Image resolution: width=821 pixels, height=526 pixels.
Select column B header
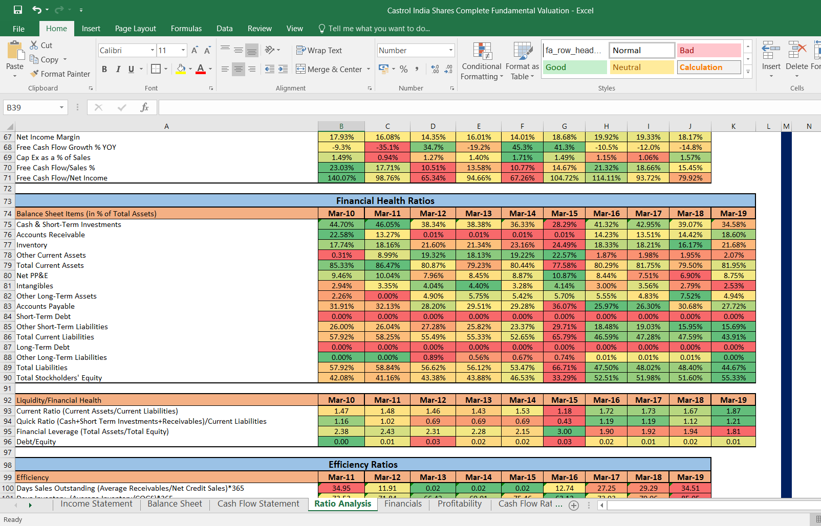click(x=341, y=126)
